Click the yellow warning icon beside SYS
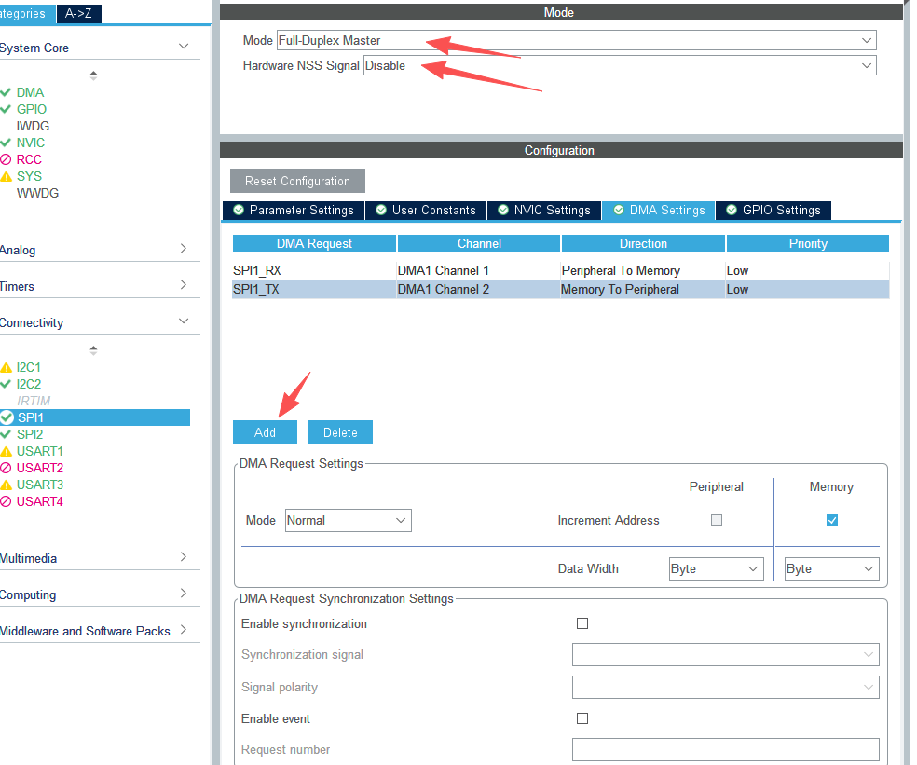This screenshot has height=765, width=917. [x=6, y=177]
